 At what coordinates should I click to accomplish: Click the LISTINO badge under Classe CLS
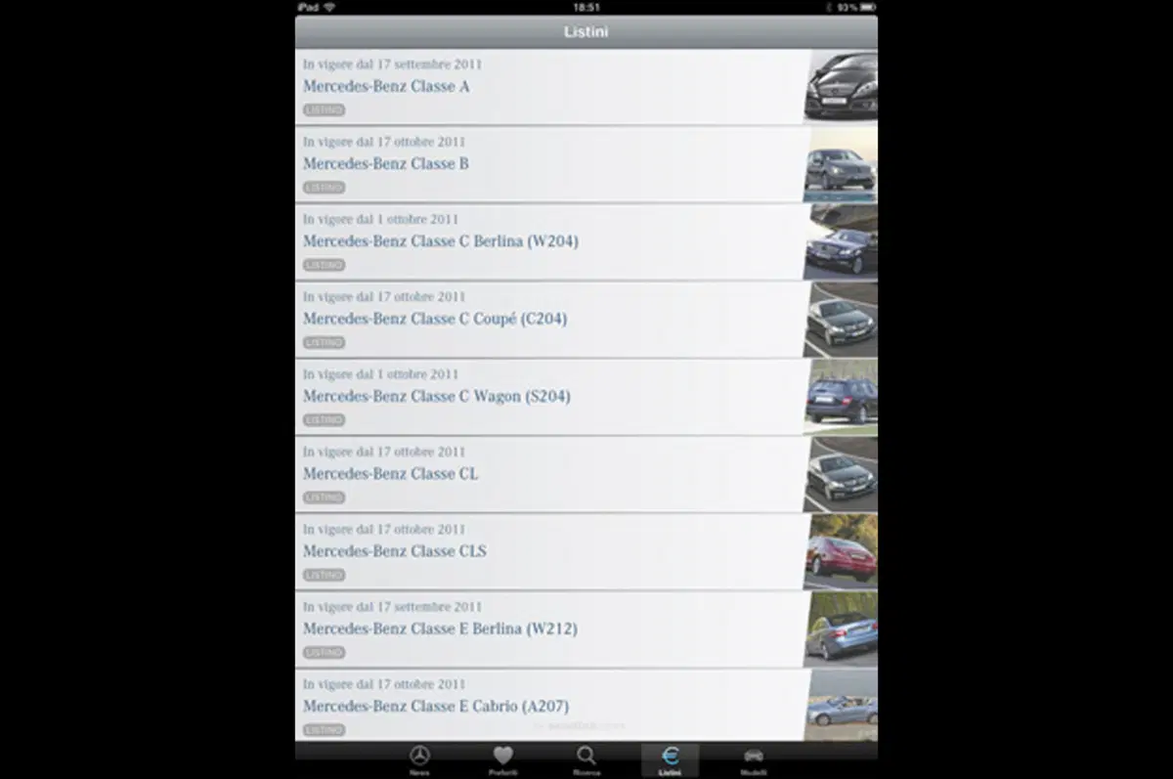324,576
